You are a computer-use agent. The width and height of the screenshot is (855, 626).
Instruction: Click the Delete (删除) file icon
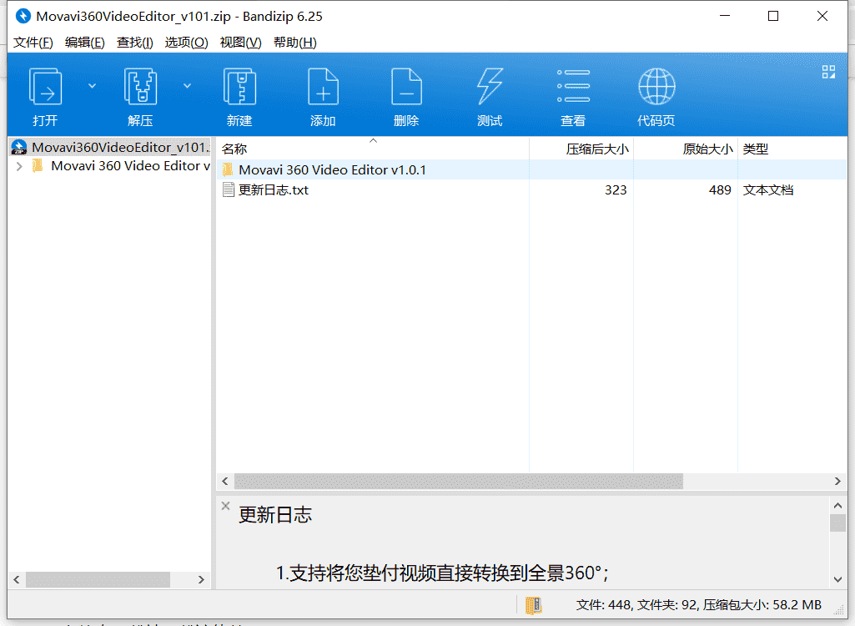click(x=407, y=86)
